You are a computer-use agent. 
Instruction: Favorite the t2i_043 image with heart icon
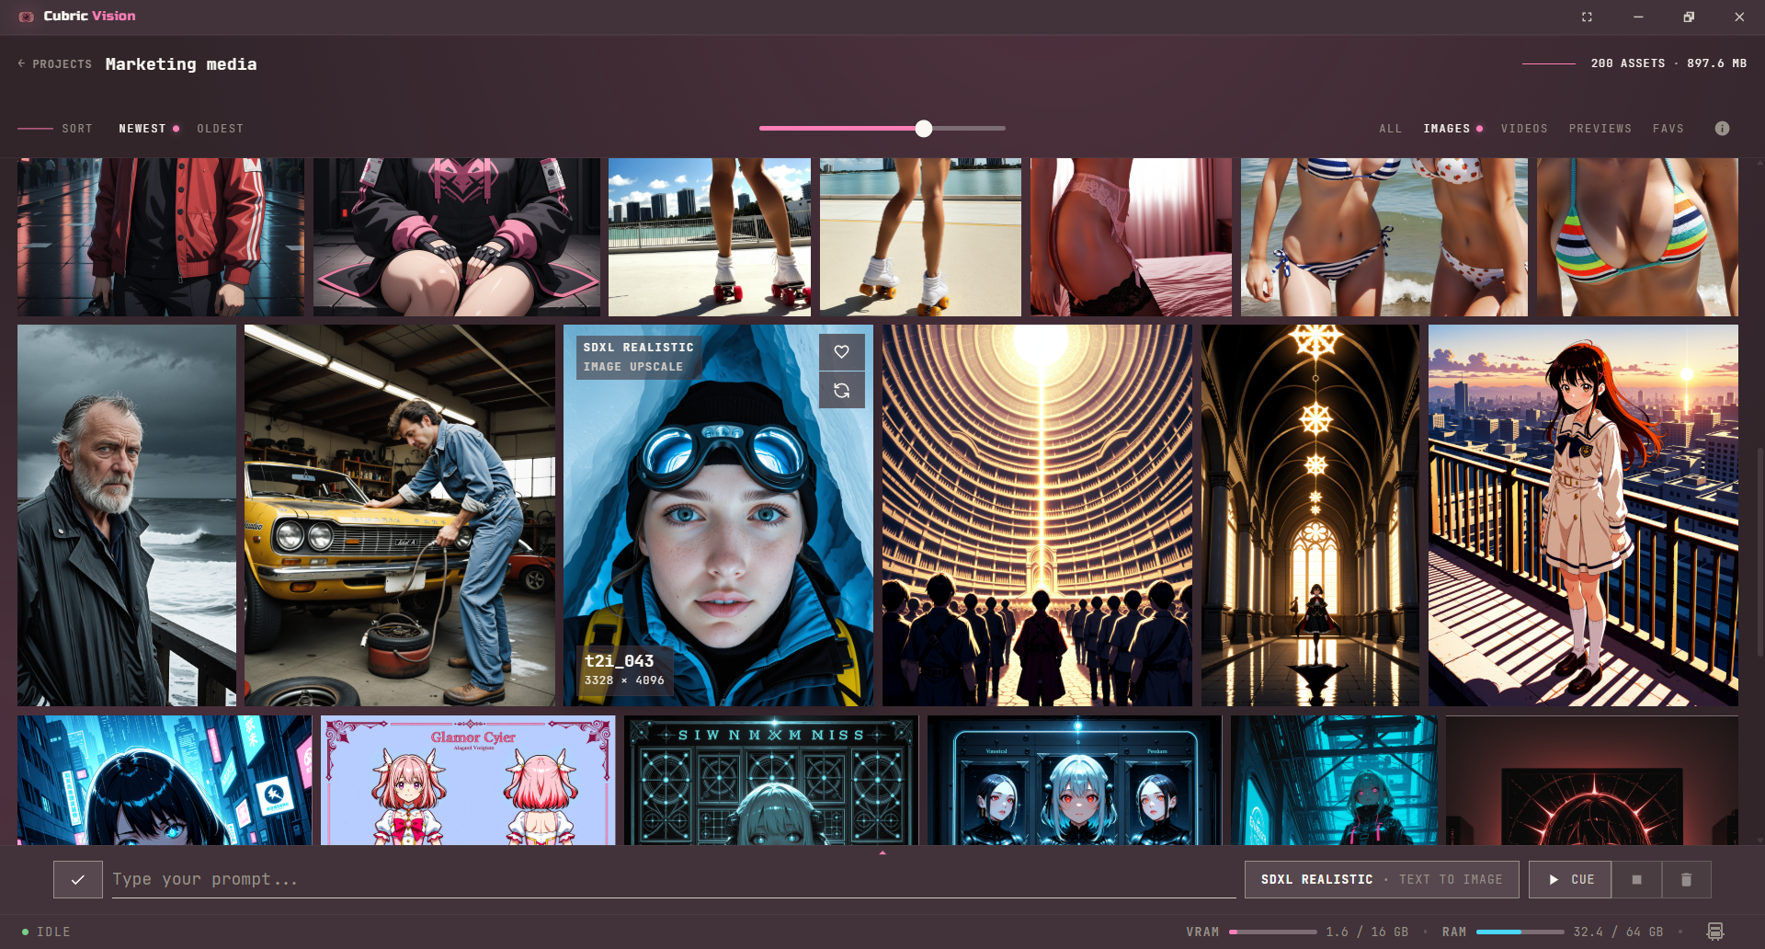841,351
